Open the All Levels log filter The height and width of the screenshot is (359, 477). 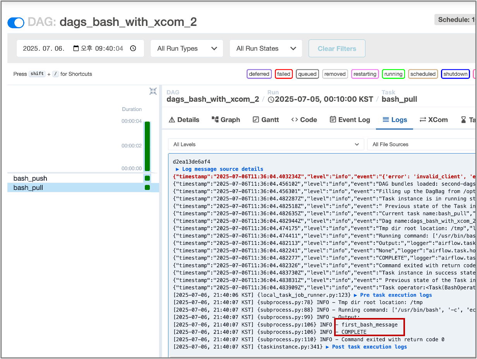[x=266, y=144]
